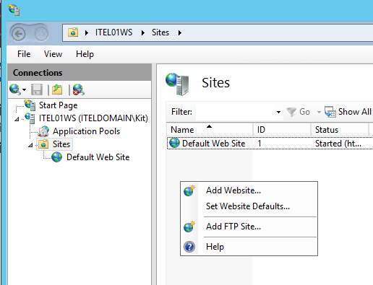
Task: Click the large Sites server globe icon
Action: tap(177, 84)
